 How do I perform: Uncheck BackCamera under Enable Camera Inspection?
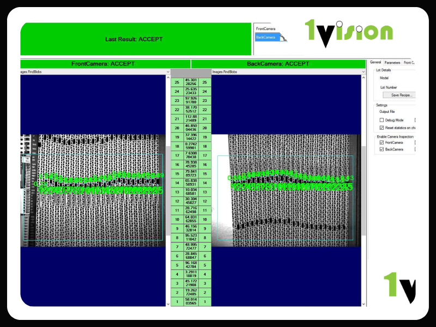coord(381,149)
